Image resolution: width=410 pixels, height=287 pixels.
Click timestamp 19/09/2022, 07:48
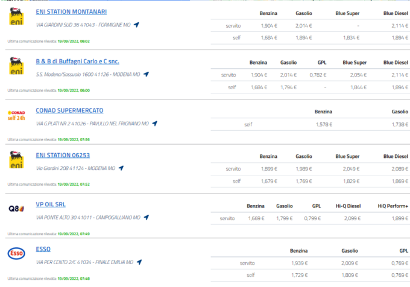click(74, 279)
